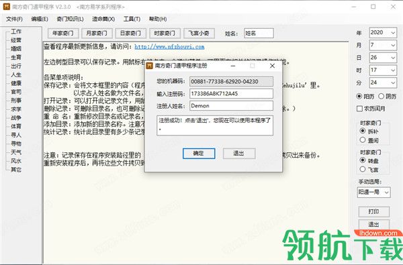Screen dimensions: 403x265
Task: Select 出行 in the tree
Action: pyautogui.click(x=16, y=66)
